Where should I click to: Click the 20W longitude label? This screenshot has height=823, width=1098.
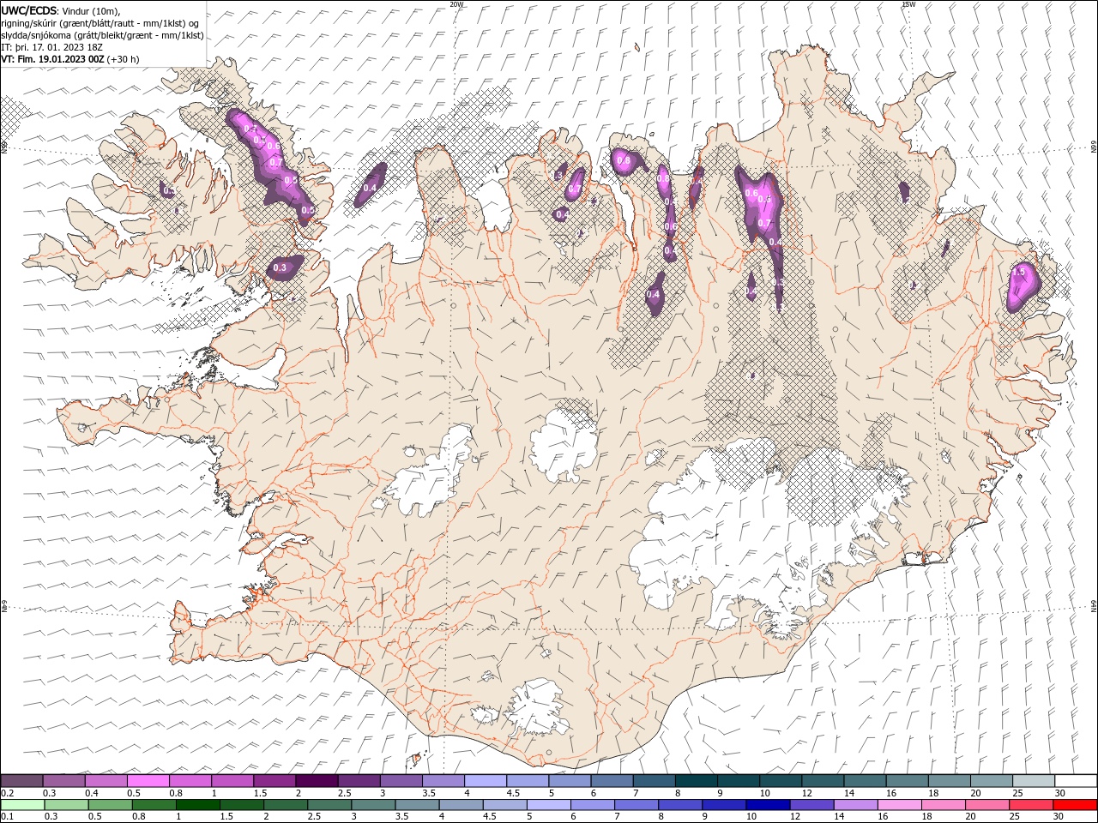(x=456, y=4)
